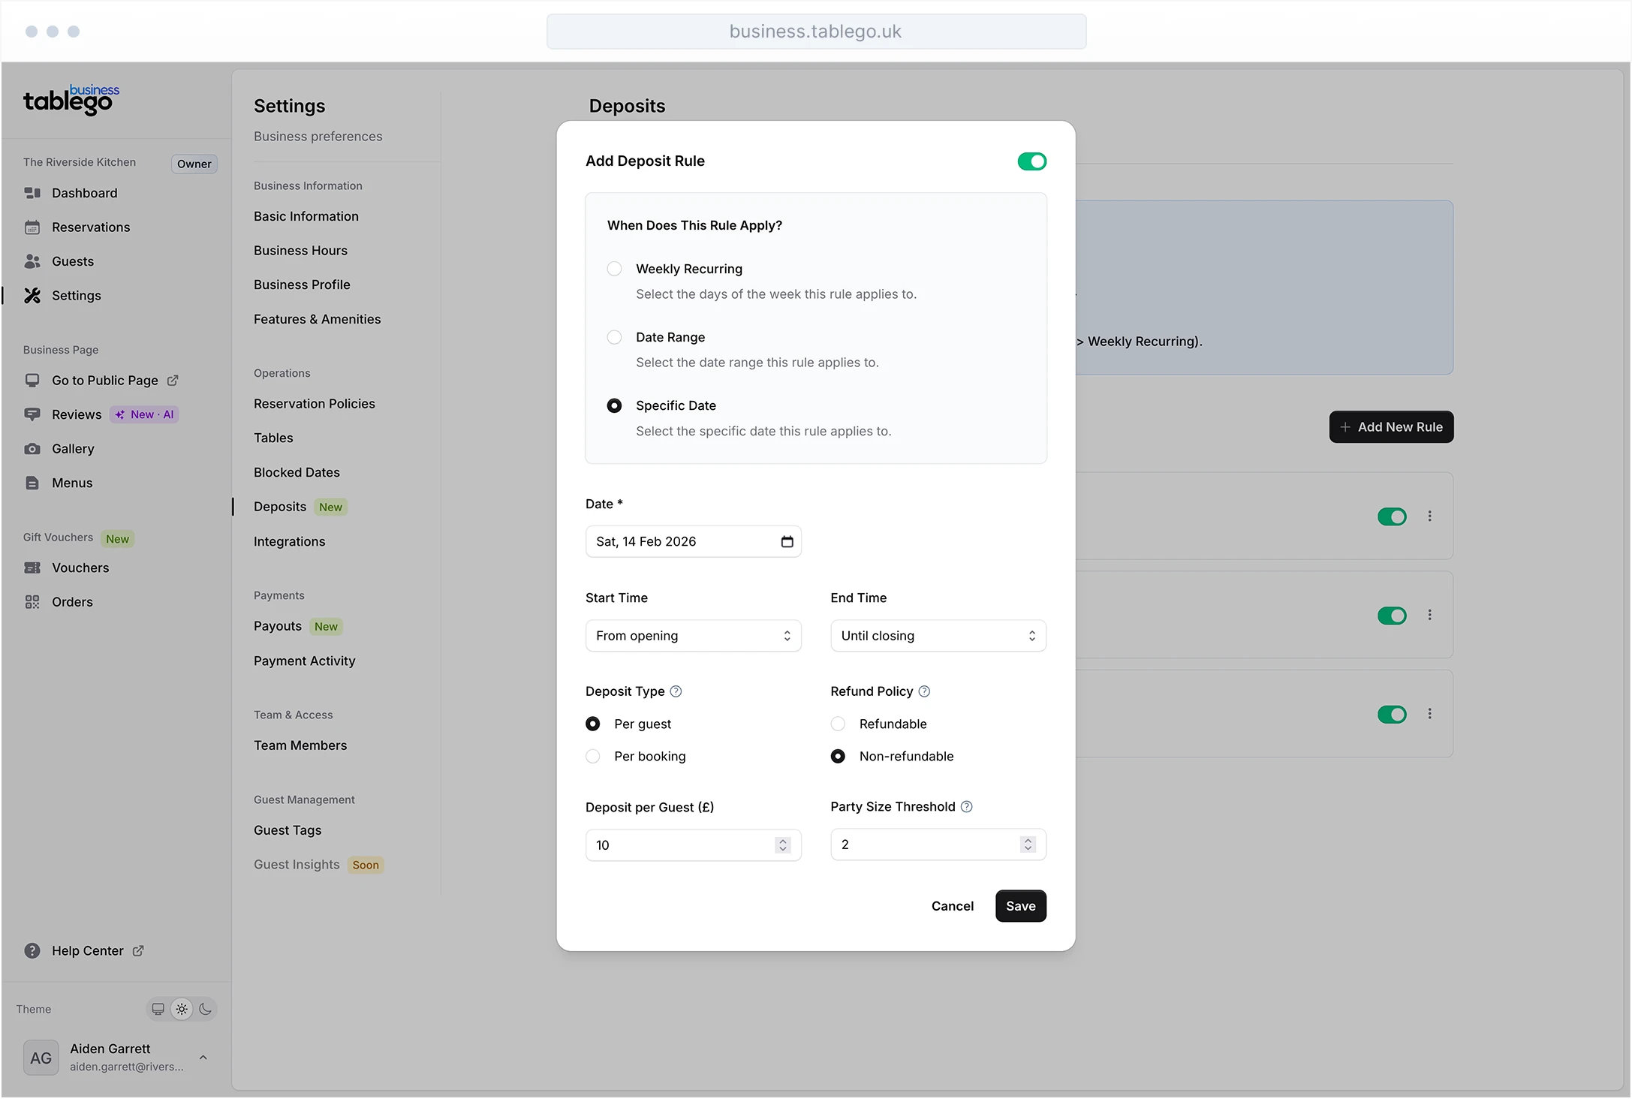Screen dimensions: 1632x1099
Task: Open the Dashboard from the sidebar
Action: pyautogui.click(x=86, y=193)
